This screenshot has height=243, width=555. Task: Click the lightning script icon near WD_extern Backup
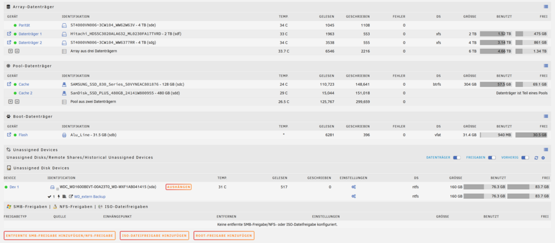(58, 197)
